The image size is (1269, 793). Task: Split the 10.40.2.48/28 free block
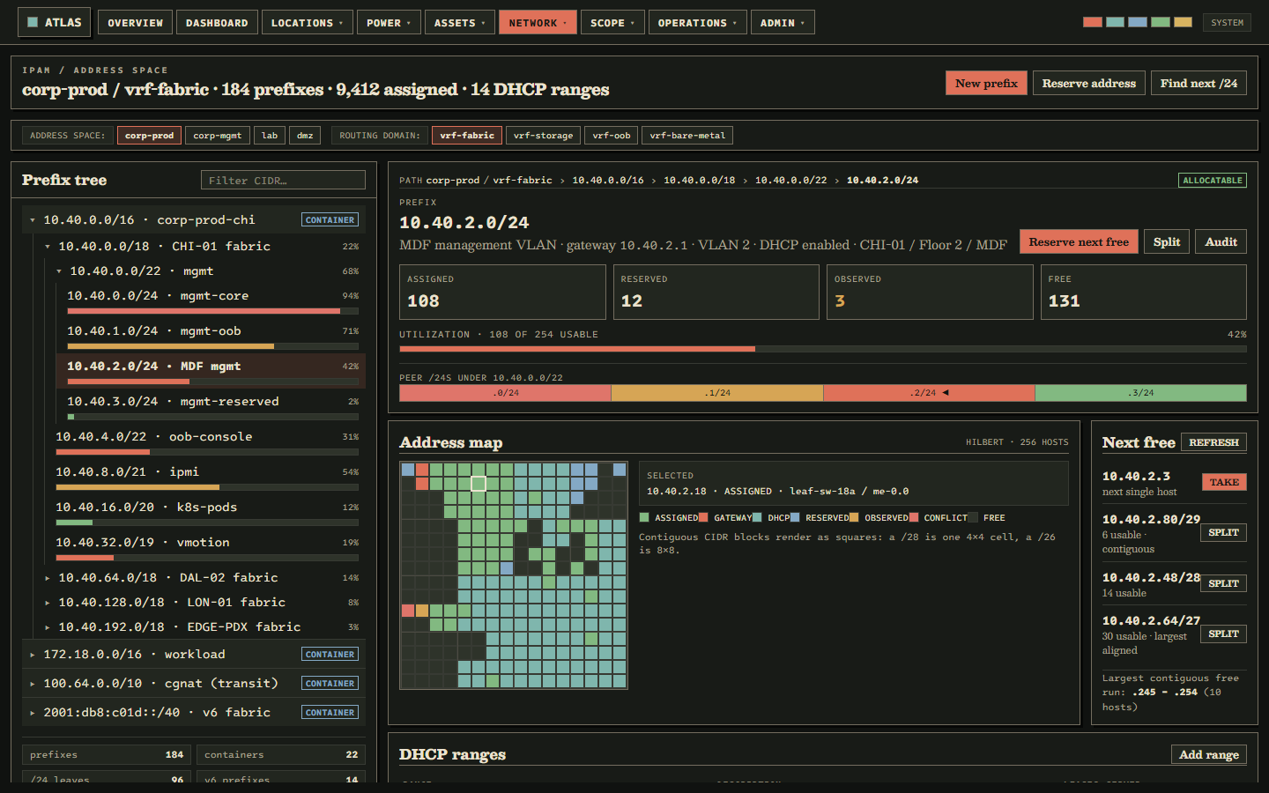[x=1223, y=583]
